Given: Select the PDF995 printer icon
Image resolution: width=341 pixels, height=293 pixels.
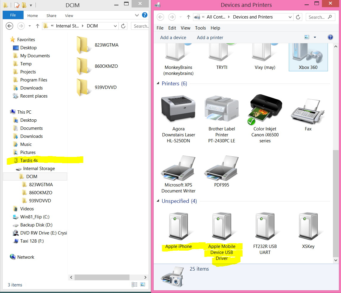Looking at the screenshot, I should pyautogui.click(x=221, y=168).
